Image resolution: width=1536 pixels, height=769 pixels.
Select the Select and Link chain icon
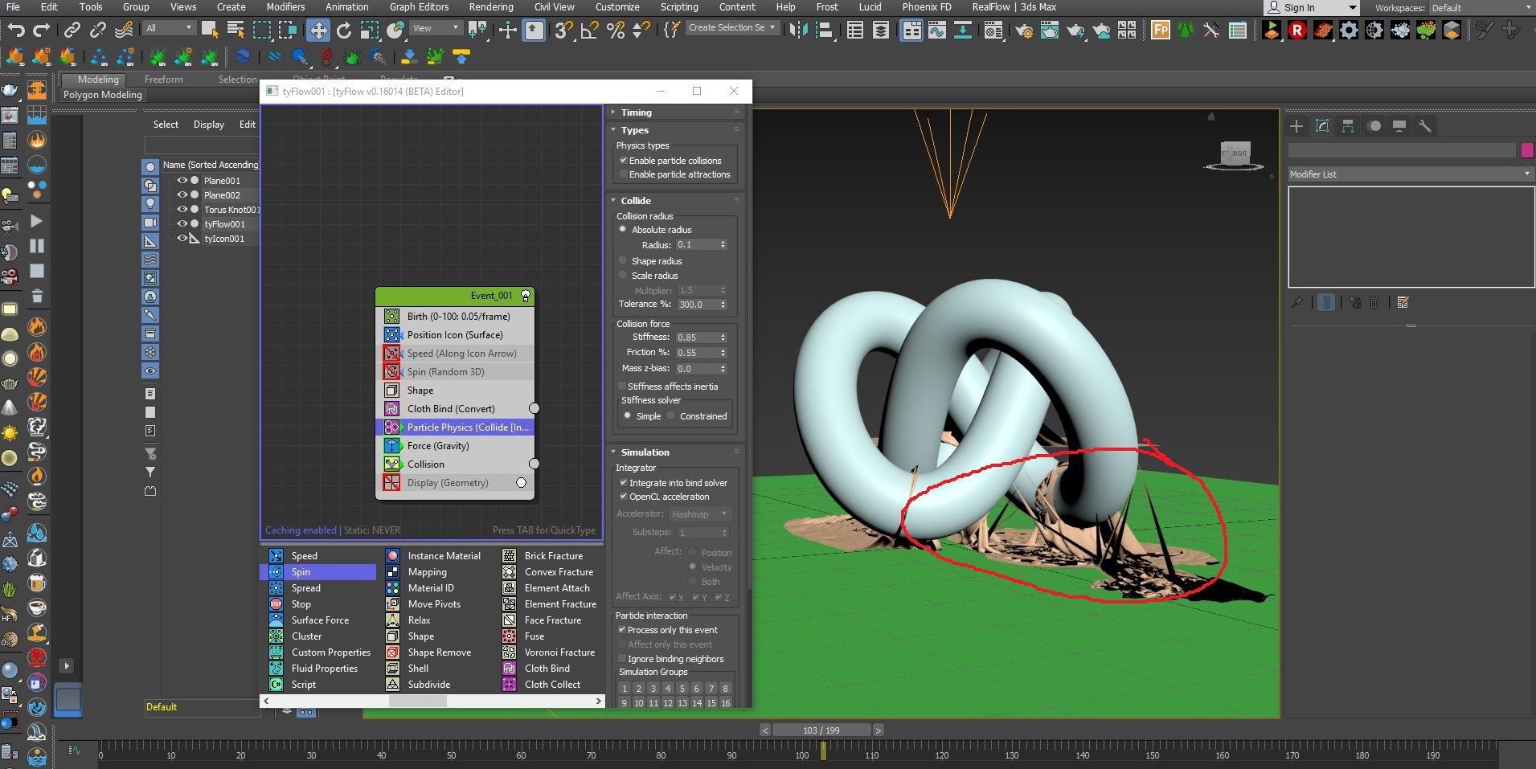(72, 31)
